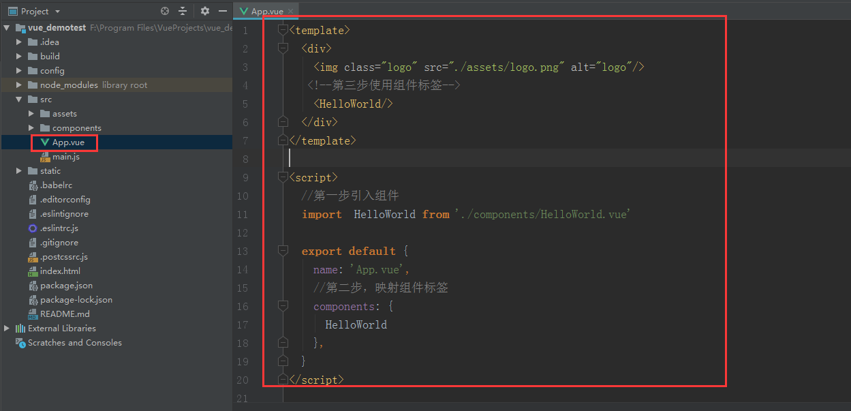Expand the components folder
The image size is (851, 411).
(31, 128)
